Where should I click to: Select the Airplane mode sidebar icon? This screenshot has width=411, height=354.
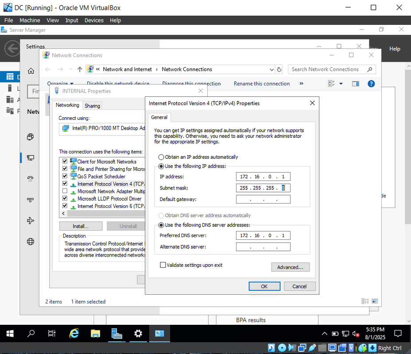point(31,220)
